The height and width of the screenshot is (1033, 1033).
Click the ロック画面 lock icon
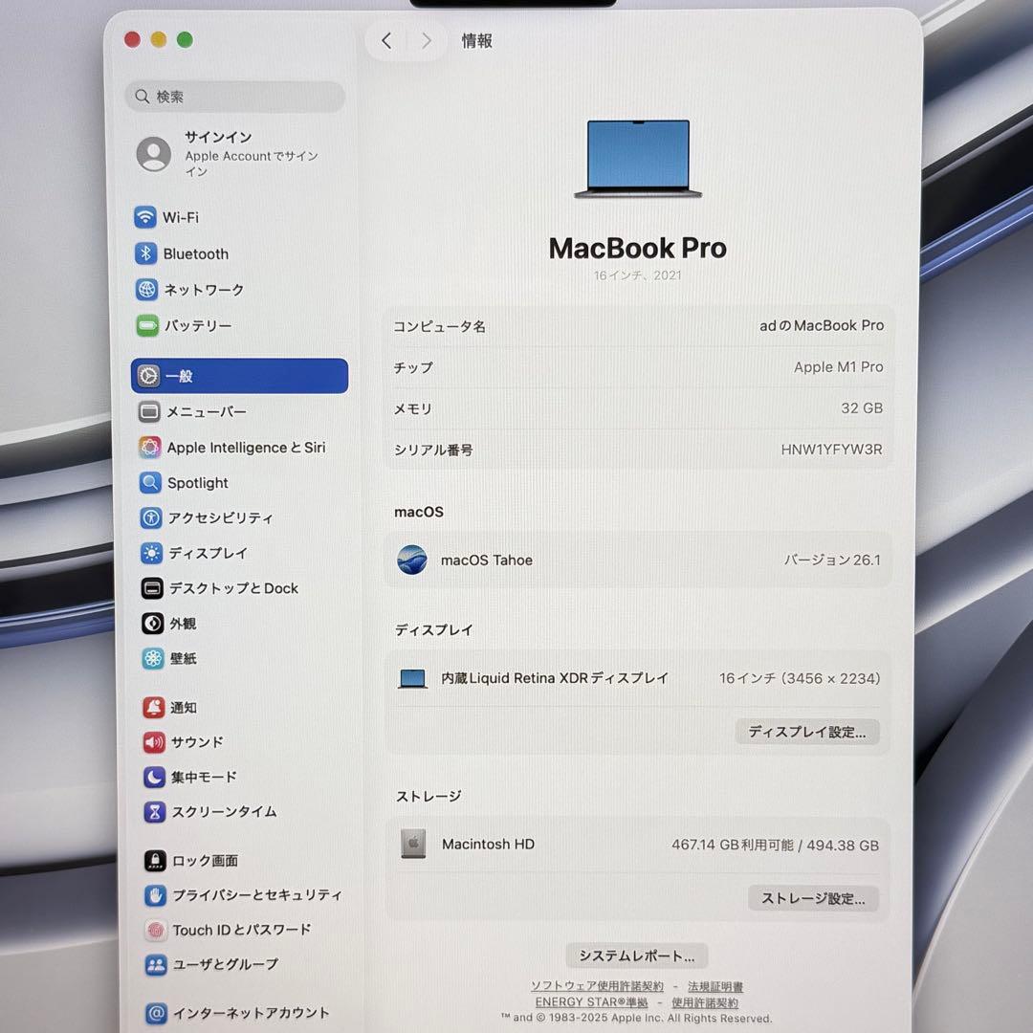click(x=155, y=861)
